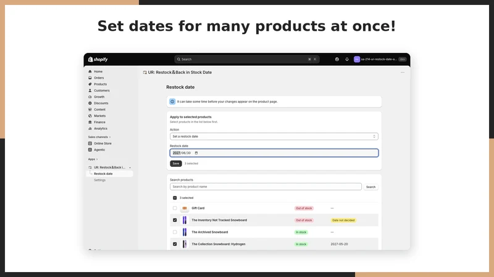This screenshot has height=277, width=494.
Task: Check the Gift Card product checkbox
Action: click(175, 208)
